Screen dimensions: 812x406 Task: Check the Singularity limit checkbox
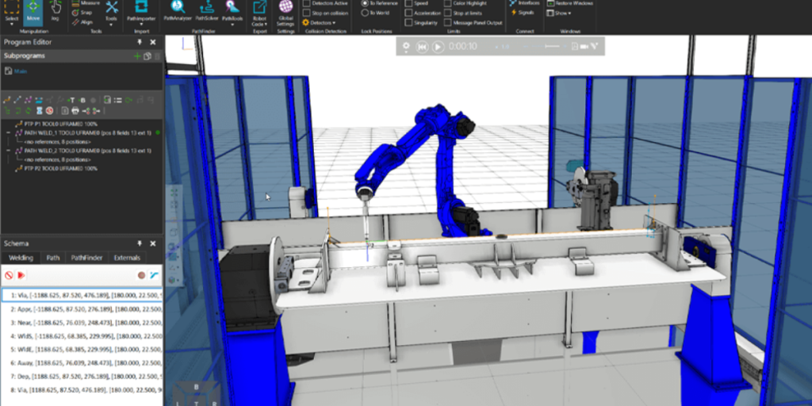tap(408, 23)
